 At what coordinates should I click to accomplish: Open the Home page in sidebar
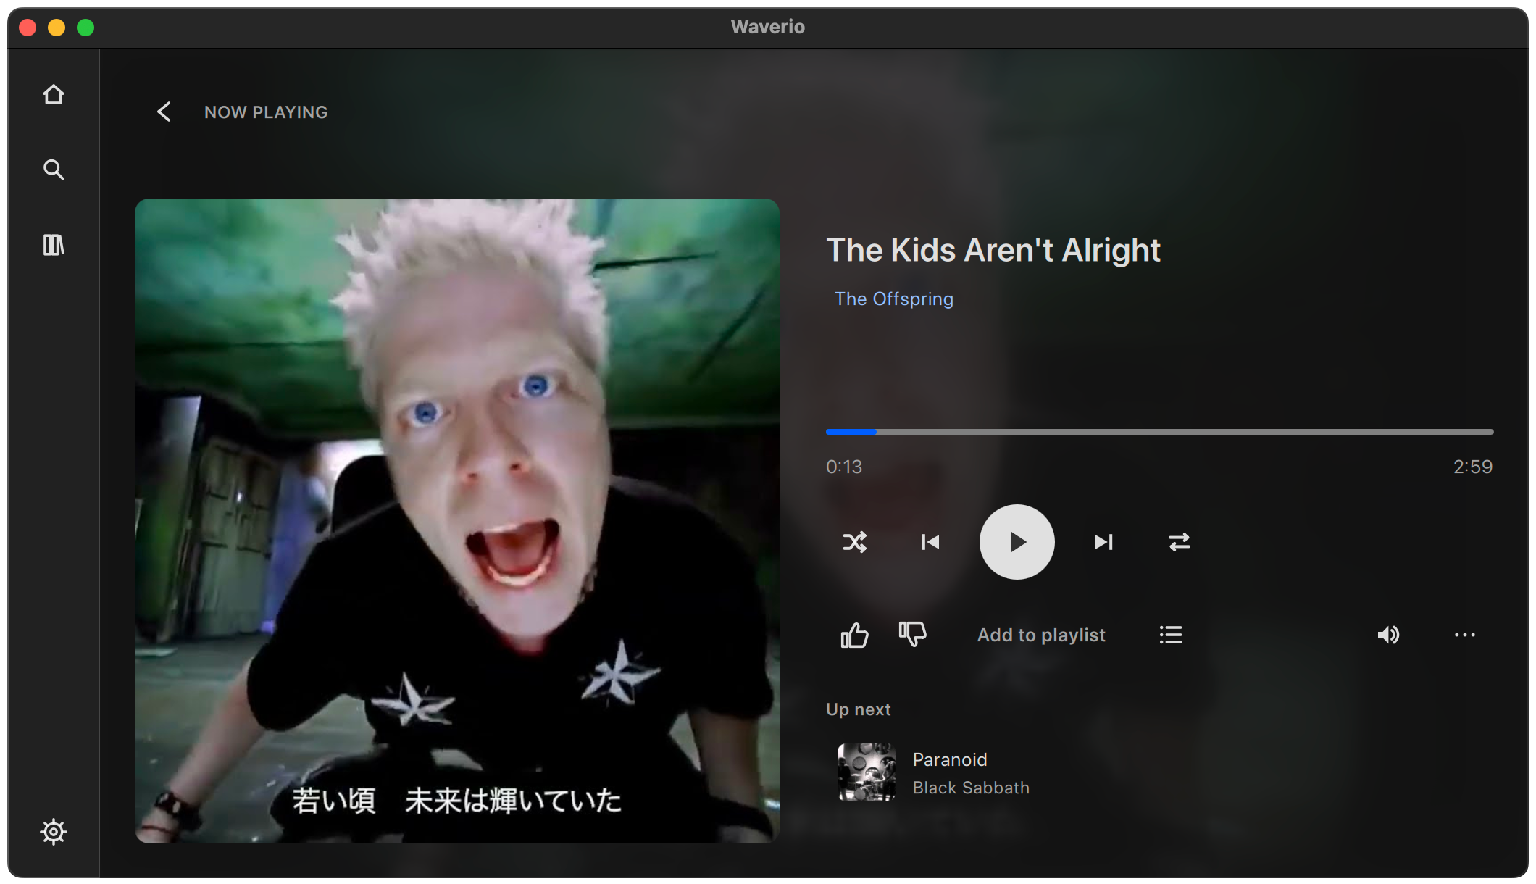(54, 95)
